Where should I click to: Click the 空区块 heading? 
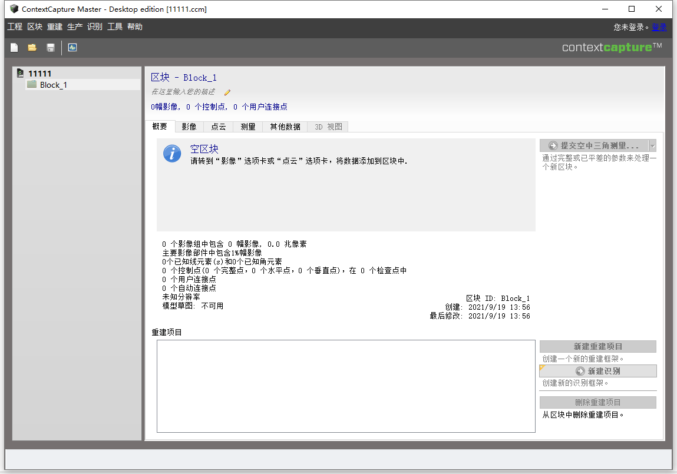click(204, 149)
